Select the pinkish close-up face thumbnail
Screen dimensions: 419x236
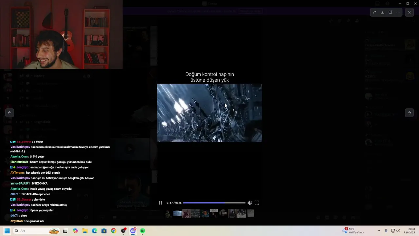point(186,213)
